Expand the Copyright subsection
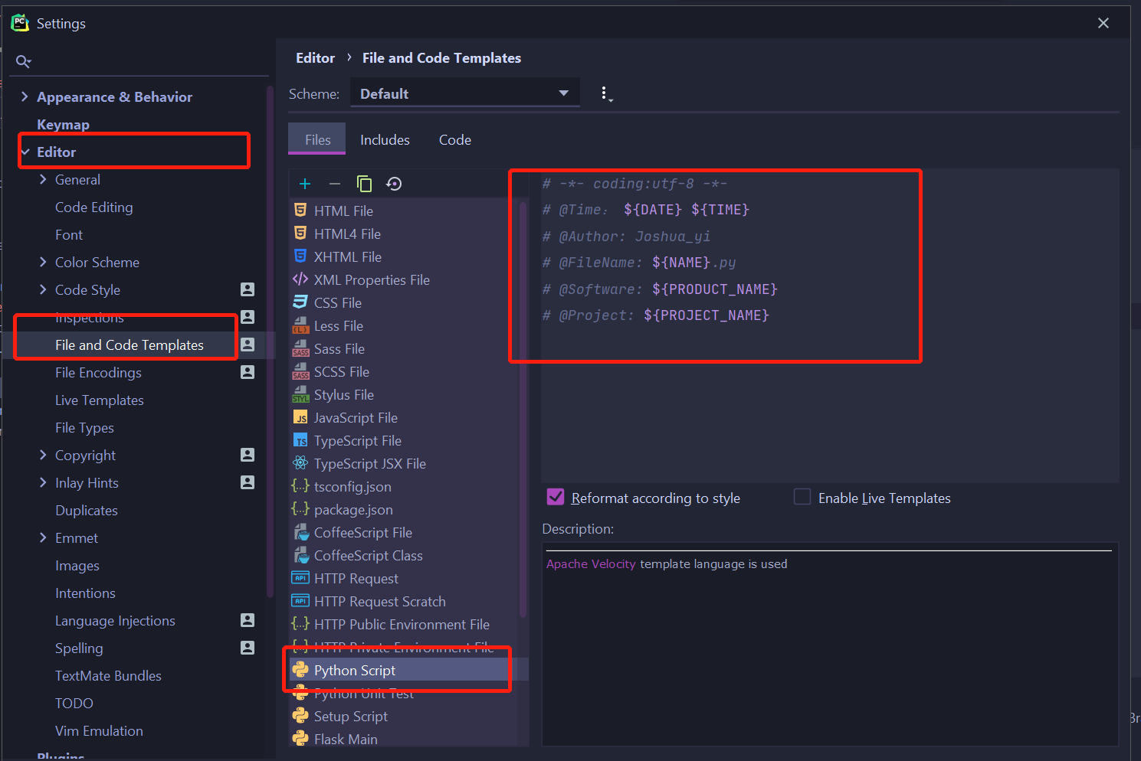The height and width of the screenshot is (761, 1141). click(43, 455)
